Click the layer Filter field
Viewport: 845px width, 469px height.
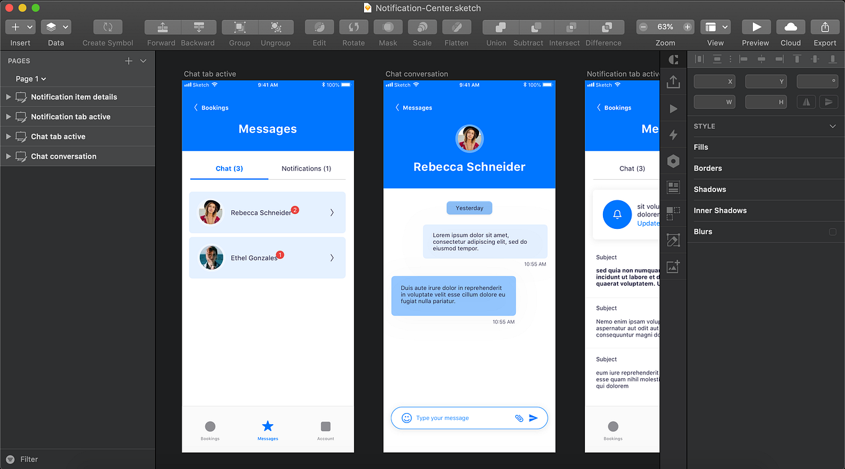(77, 459)
